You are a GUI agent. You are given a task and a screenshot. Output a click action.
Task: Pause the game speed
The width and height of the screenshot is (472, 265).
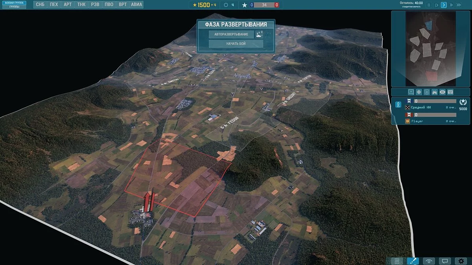pyautogui.click(x=429, y=5)
